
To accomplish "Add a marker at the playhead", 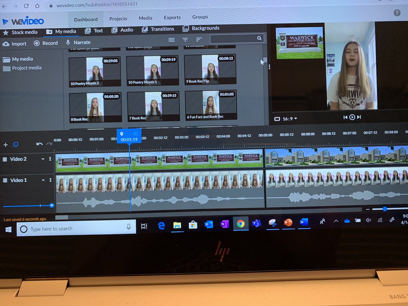I will 121,134.
